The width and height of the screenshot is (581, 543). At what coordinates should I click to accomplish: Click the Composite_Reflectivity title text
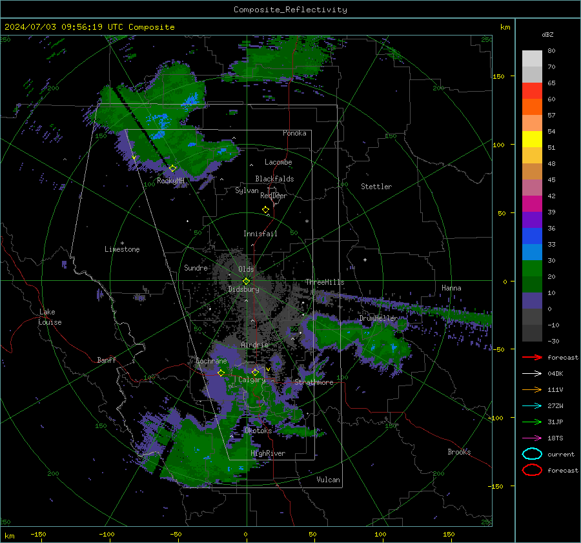click(x=290, y=10)
